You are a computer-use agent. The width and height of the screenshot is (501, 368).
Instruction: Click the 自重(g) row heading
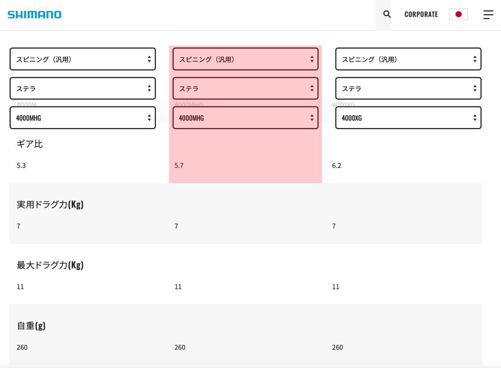pos(31,326)
